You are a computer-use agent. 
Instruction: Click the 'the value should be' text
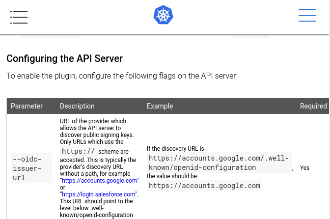(x=172, y=176)
